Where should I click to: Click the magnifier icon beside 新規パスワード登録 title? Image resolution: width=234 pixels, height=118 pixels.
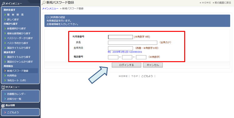[44, 3]
